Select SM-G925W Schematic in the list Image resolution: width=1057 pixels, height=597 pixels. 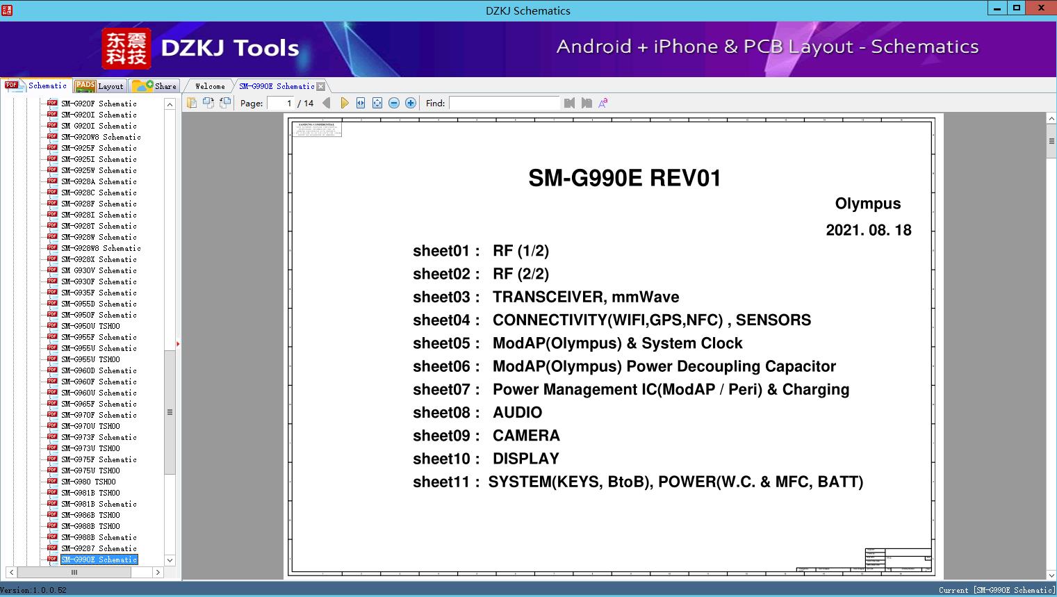point(99,170)
